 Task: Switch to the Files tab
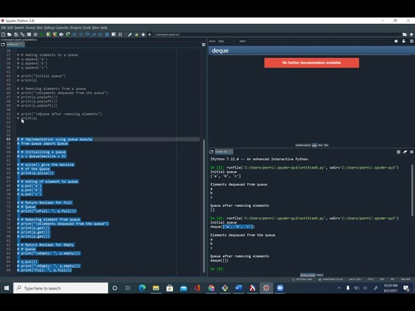click(326, 145)
